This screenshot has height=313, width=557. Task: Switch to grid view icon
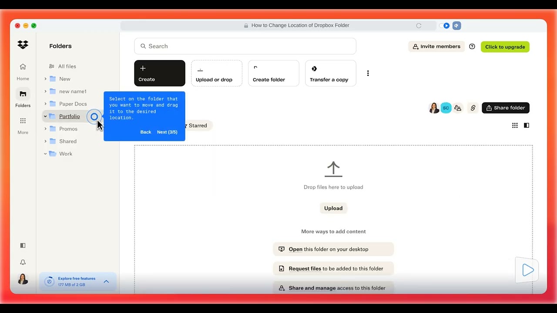[x=515, y=125]
